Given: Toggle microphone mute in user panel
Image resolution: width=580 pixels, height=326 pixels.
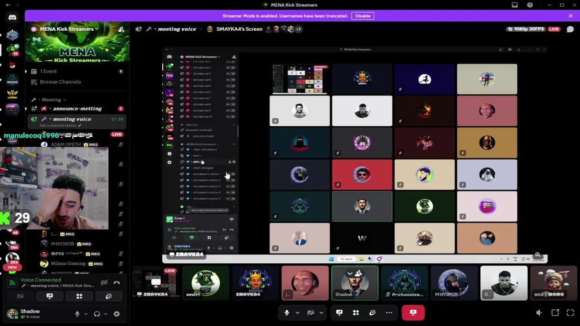Looking at the screenshot, I should (77, 314).
